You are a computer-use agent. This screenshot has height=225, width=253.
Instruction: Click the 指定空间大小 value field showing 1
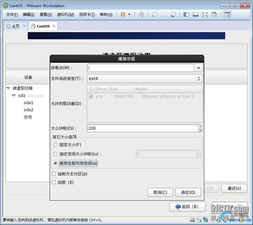click(x=166, y=154)
